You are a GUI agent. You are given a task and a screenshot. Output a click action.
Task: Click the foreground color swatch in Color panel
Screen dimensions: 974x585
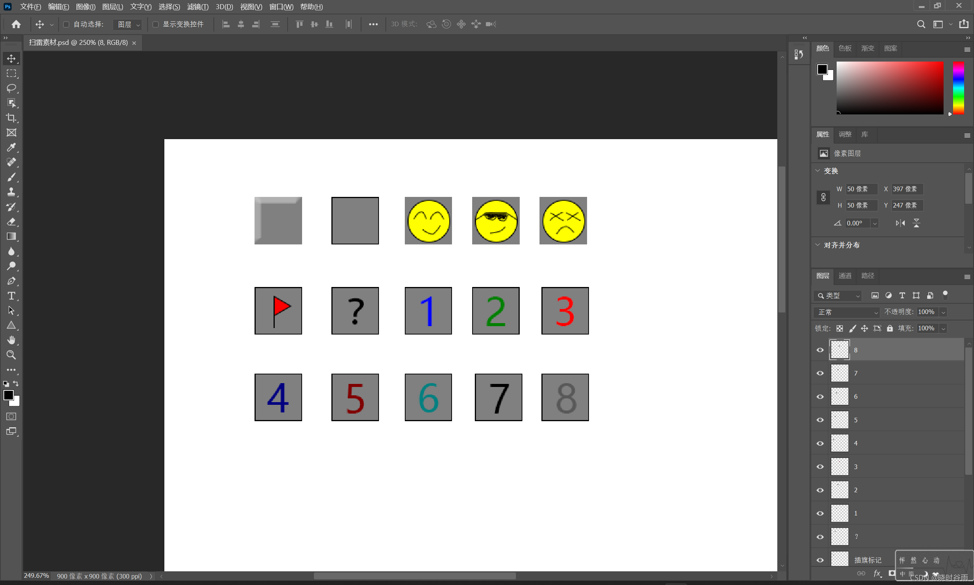click(822, 70)
